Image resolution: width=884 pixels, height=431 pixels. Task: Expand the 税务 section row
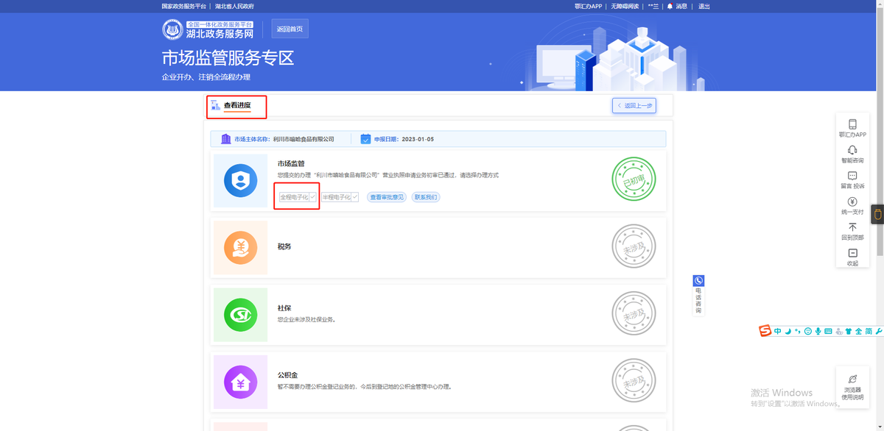coord(438,246)
